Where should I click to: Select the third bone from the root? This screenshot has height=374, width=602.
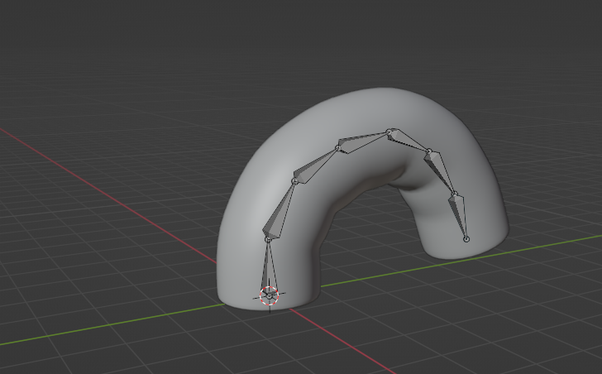tap(317, 165)
